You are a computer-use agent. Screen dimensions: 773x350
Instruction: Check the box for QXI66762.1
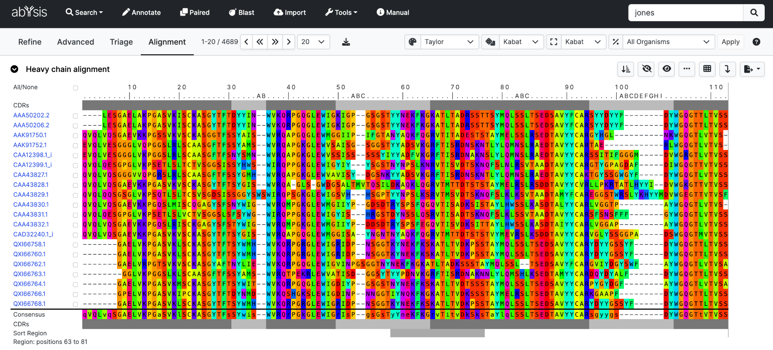pyautogui.click(x=75, y=265)
